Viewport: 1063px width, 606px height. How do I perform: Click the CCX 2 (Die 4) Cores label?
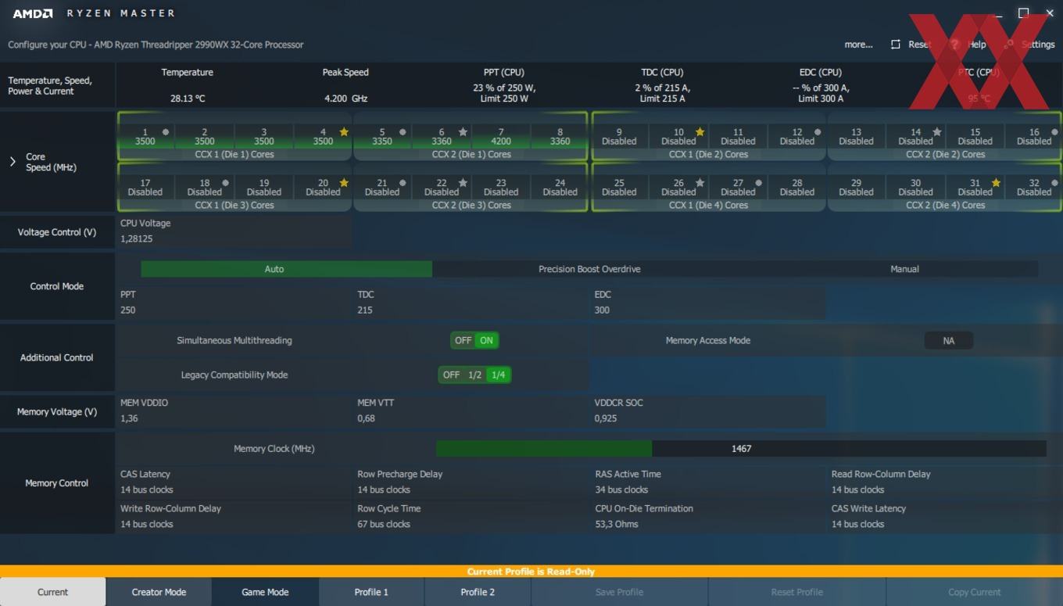click(945, 205)
